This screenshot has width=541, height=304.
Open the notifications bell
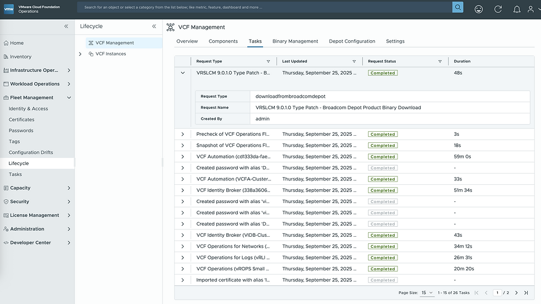click(x=517, y=9)
